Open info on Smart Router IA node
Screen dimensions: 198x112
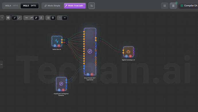click(x=88, y=74)
